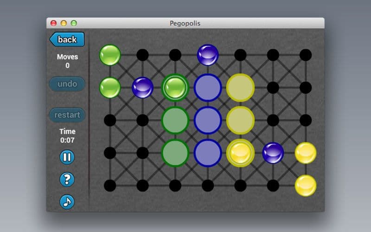Click the Moves counter showing 0
The width and height of the screenshot is (371, 232).
click(x=67, y=61)
